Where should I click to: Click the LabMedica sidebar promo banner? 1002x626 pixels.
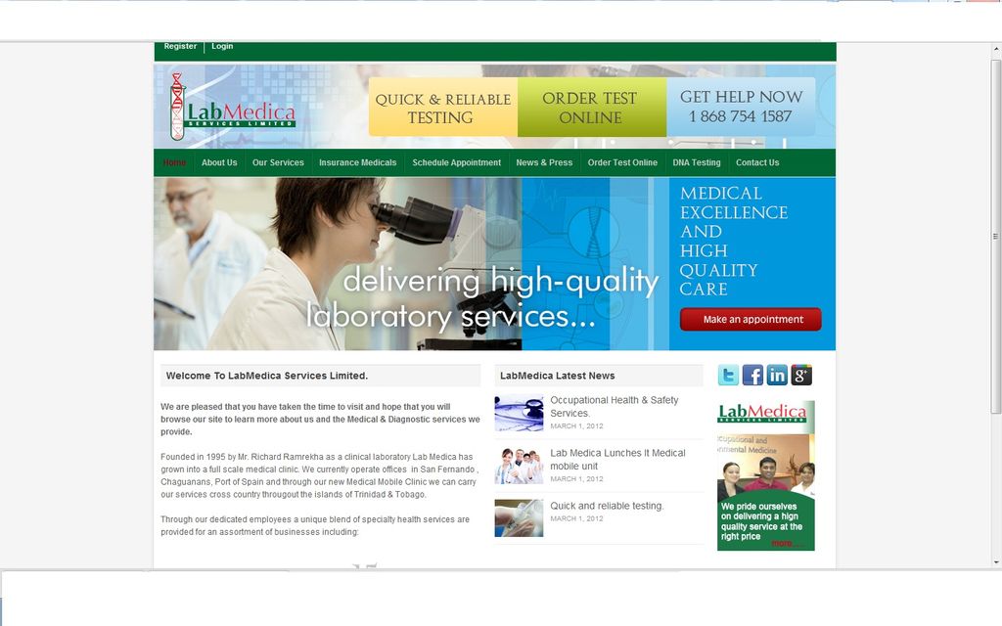click(x=765, y=475)
